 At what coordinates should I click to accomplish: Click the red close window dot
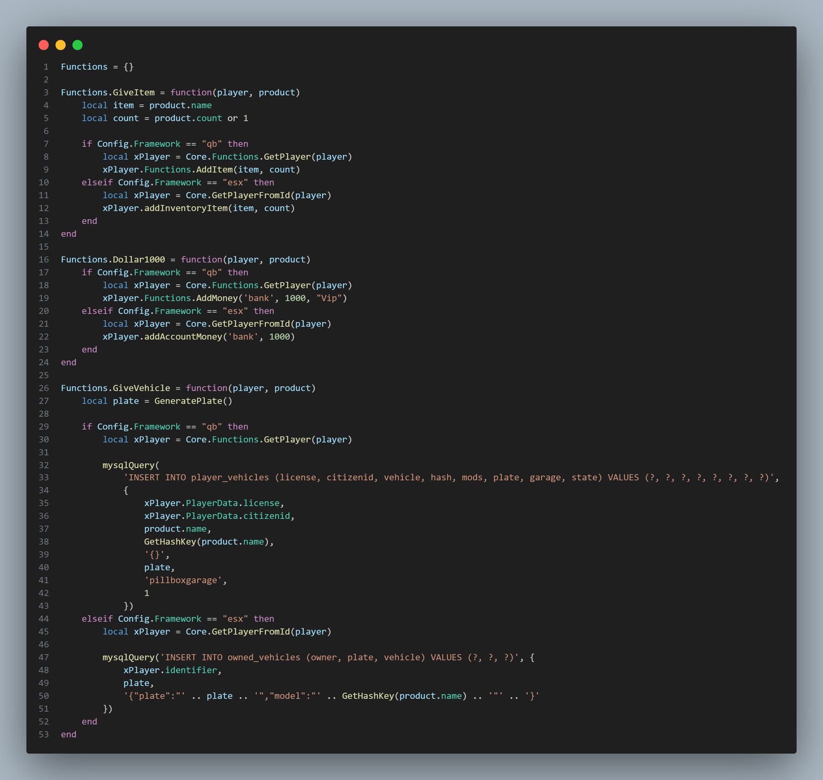(x=44, y=45)
